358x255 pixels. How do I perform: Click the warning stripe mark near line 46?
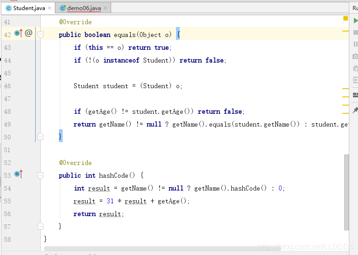click(346, 89)
